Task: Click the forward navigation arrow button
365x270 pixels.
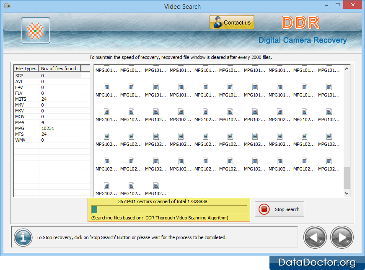Action: click(342, 237)
